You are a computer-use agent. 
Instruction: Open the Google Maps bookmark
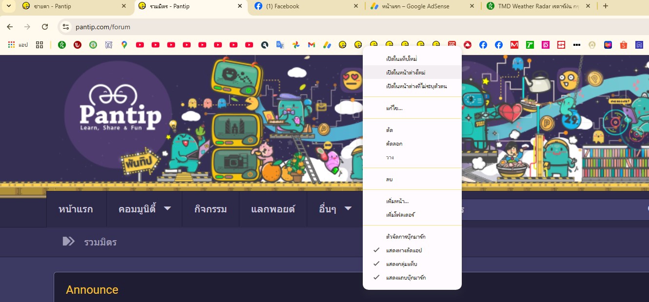(124, 45)
